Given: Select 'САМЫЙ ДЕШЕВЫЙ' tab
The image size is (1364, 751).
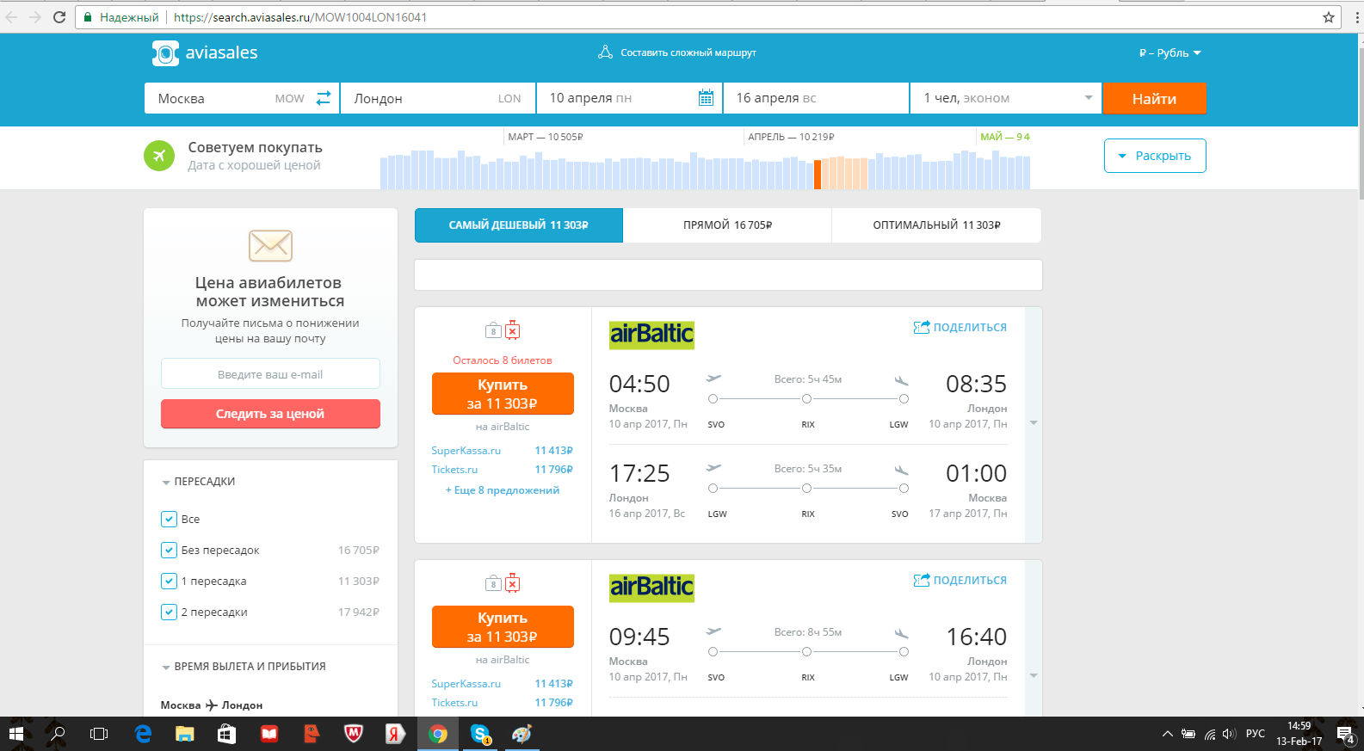Looking at the screenshot, I should click(x=519, y=225).
